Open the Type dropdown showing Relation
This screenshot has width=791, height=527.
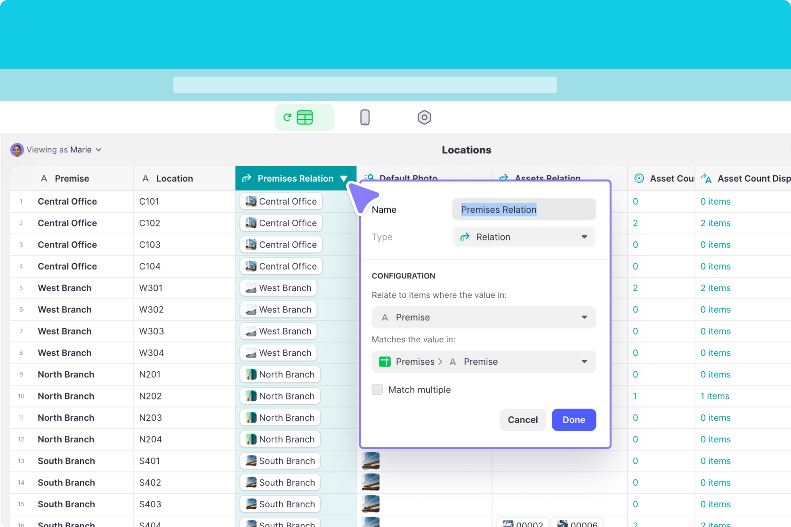pos(524,237)
